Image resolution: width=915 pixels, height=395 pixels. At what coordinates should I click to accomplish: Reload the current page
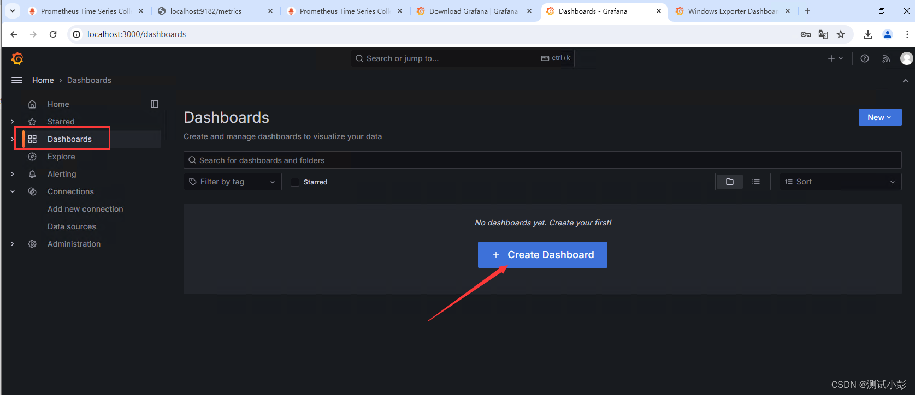tap(53, 34)
